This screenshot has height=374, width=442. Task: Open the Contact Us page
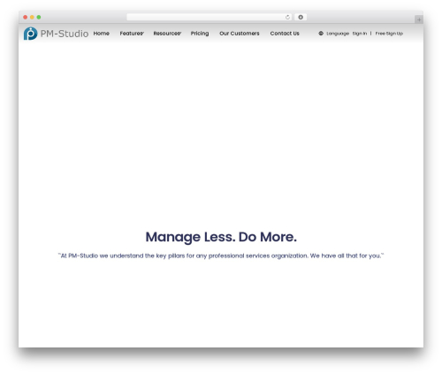coord(285,34)
